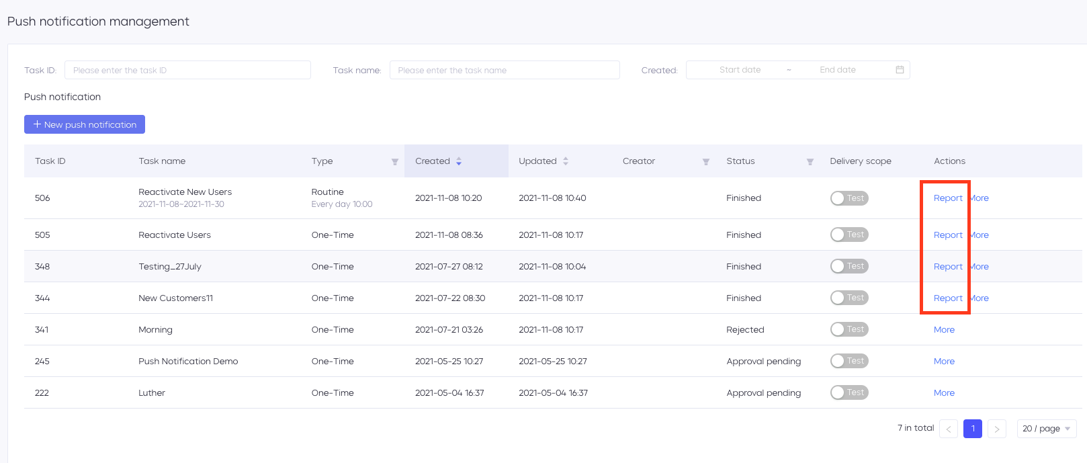Image resolution: width=1087 pixels, height=463 pixels.
Task: Open More options for Testing_27July
Action: pyautogui.click(x=979, y=267)
